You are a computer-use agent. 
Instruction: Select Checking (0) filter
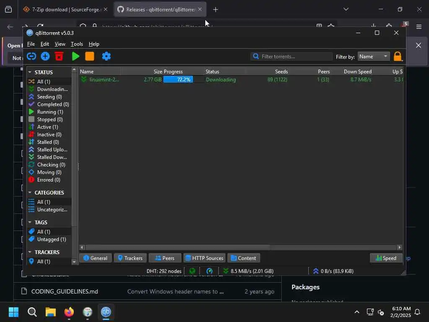coord(49,164)
